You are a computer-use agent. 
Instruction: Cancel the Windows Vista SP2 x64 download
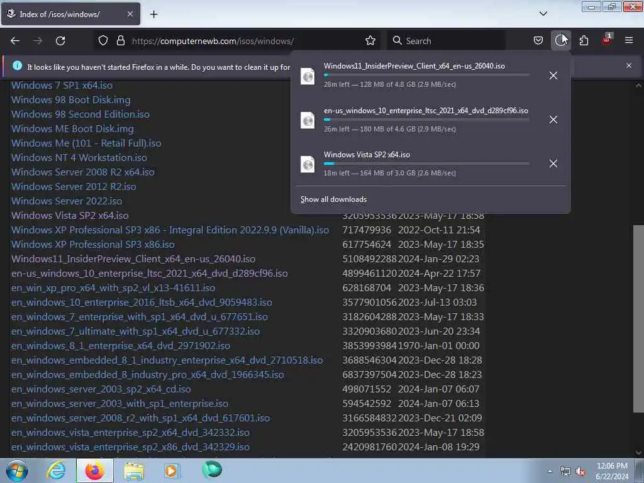pyautogui.click(x=553, y=164)
